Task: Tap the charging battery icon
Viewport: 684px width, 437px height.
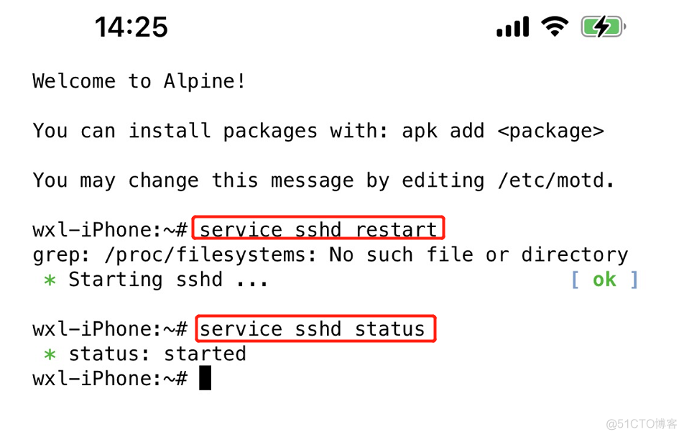Action: pos(604,27)
